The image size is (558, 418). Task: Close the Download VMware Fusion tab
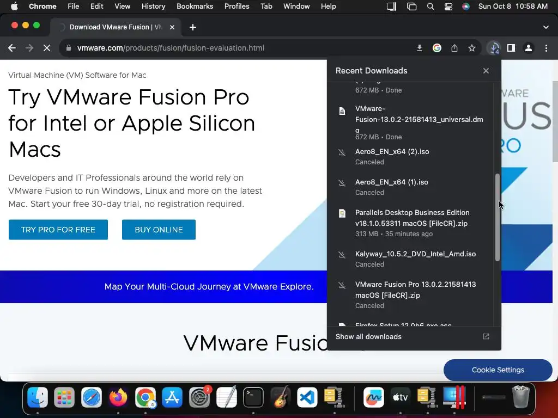[172, 27]
